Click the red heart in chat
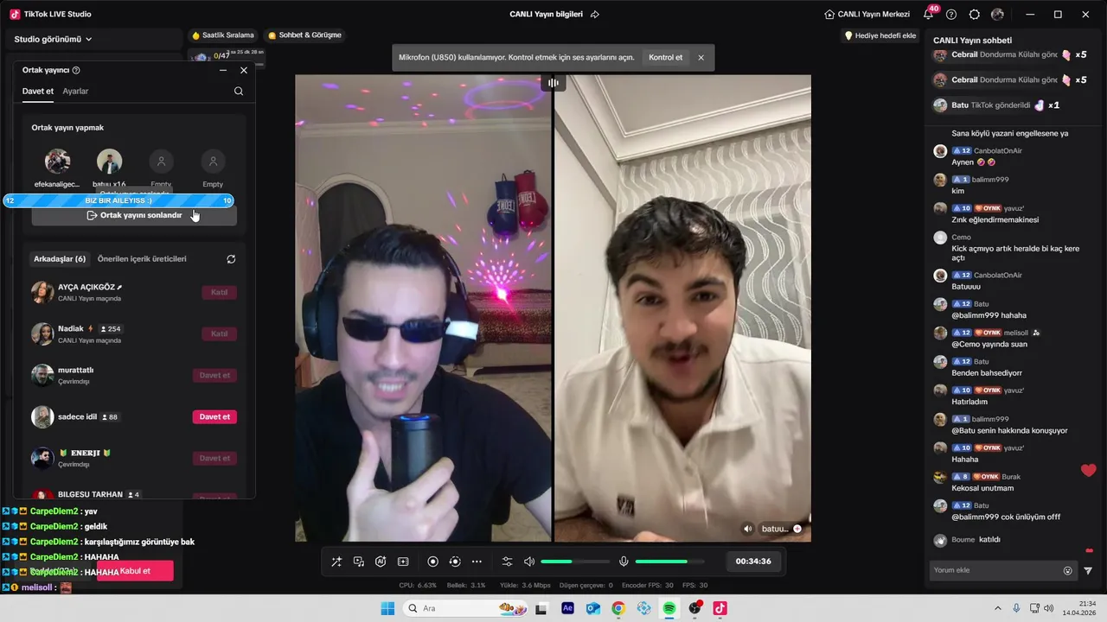The image size is (1107, 622). 1088,471
